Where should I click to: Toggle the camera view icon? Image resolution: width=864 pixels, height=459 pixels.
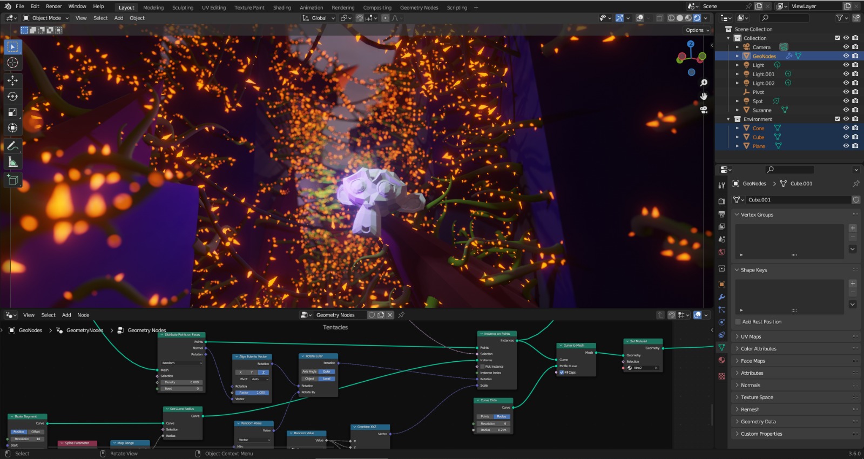pyautogui.click(x=704, y=110)
